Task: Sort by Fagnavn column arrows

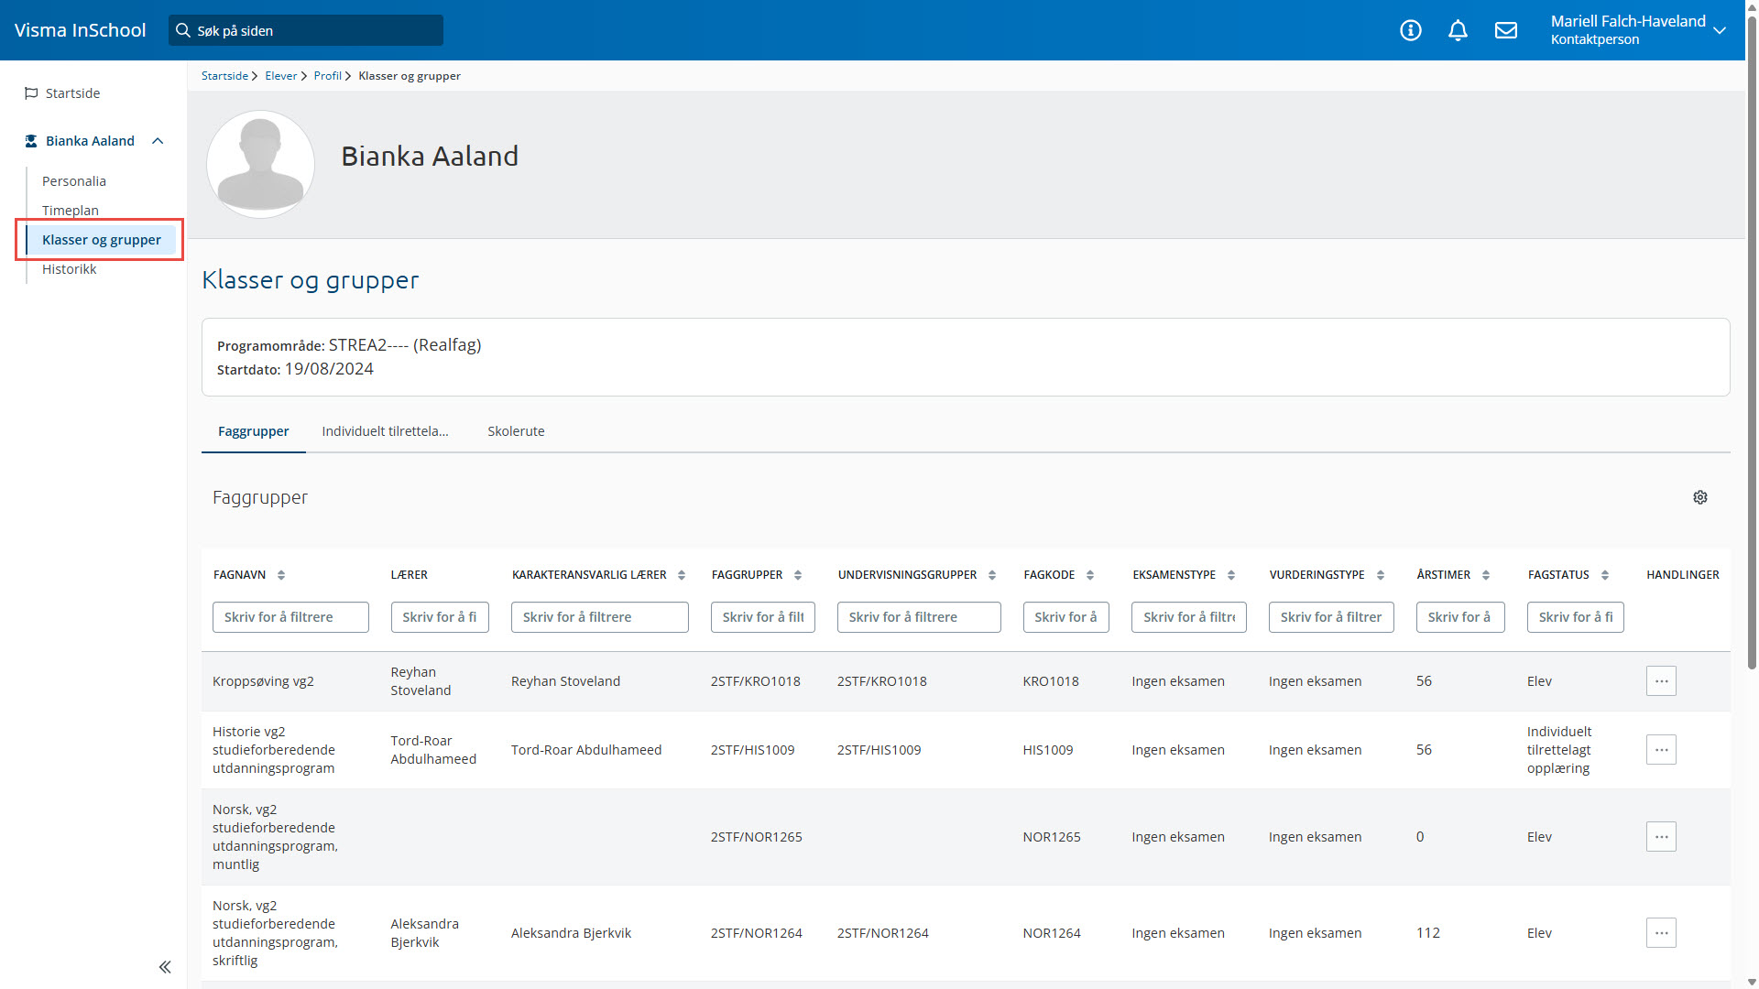Action: 281,575
